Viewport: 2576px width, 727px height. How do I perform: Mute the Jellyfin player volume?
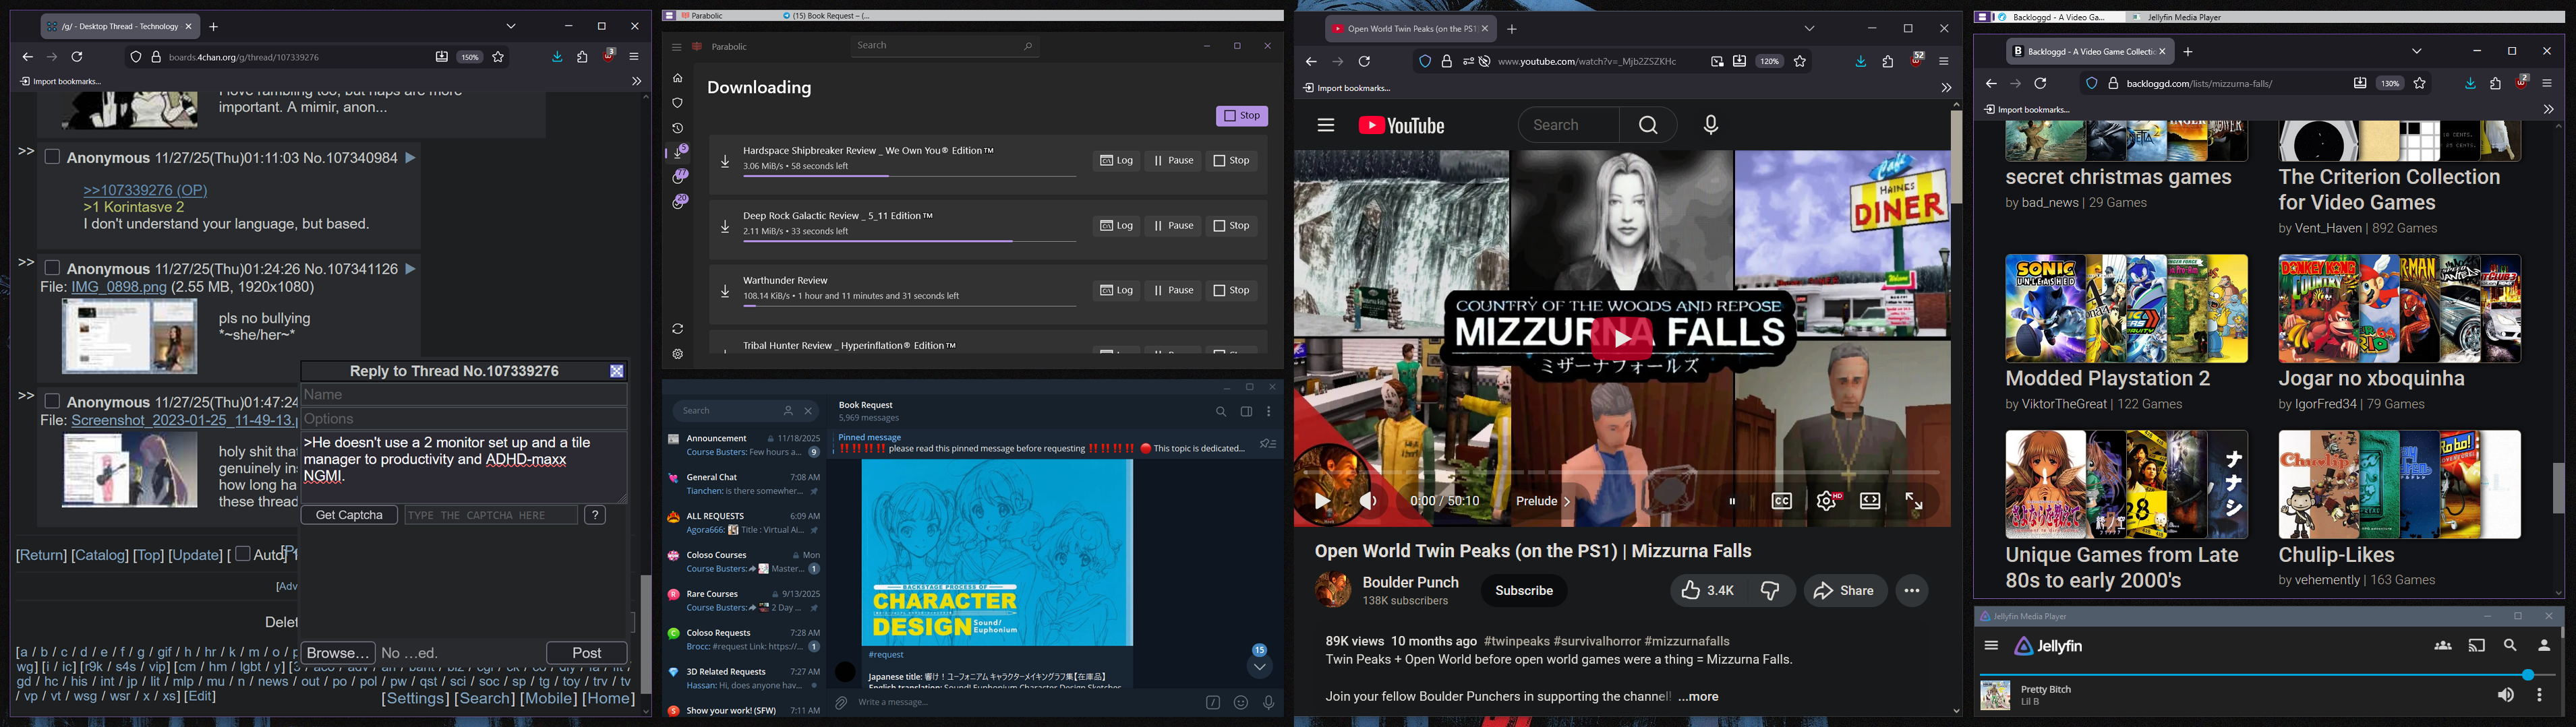point(2506,695)
